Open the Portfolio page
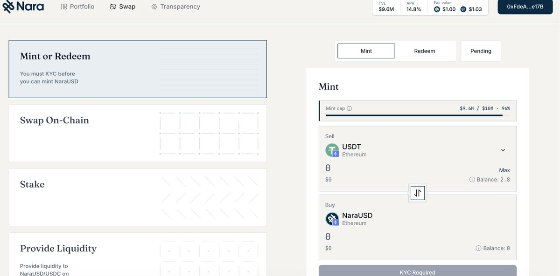 pos(77,7)
